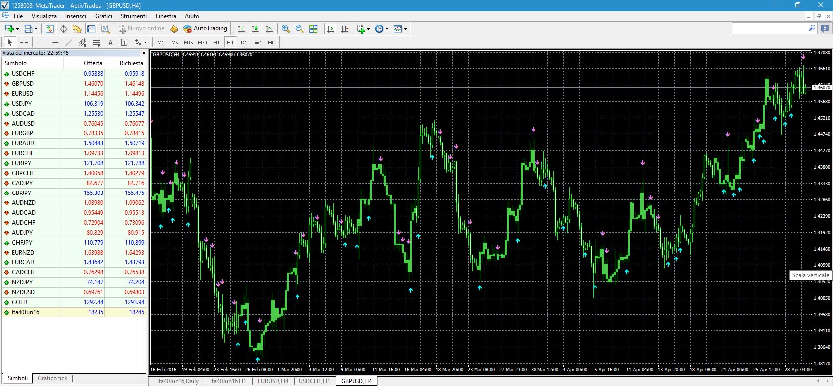Expand the arrows objects dropdown
Viewport: 833px width, 387px height.
coord(145,42)
